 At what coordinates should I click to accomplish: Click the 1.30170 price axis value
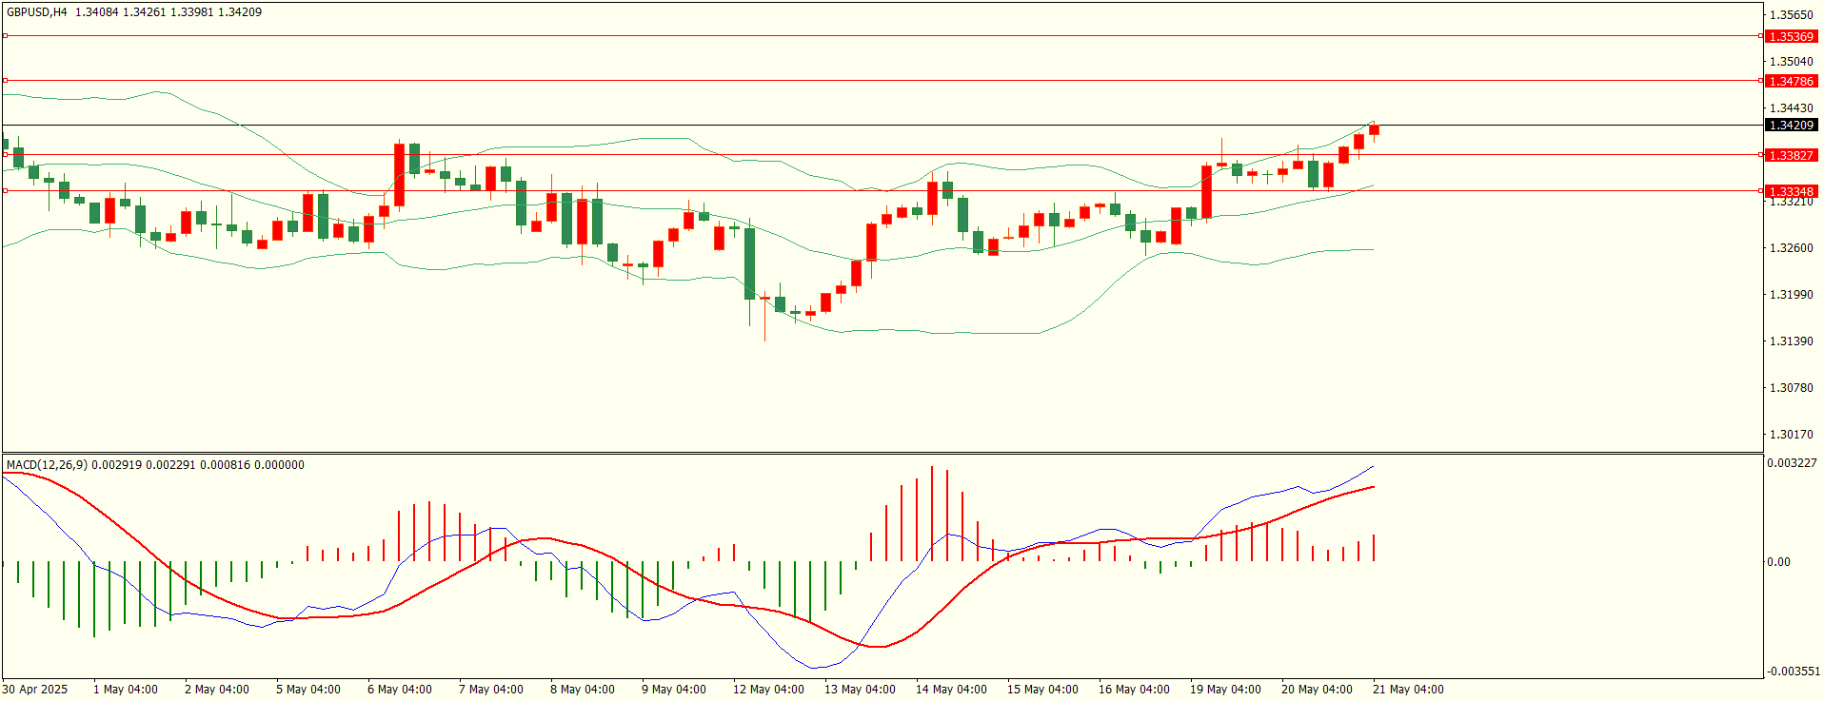(1791, 435)
